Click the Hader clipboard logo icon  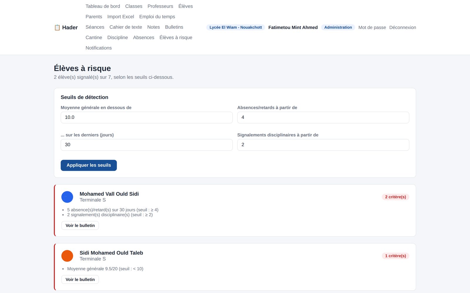pos(57,28)
